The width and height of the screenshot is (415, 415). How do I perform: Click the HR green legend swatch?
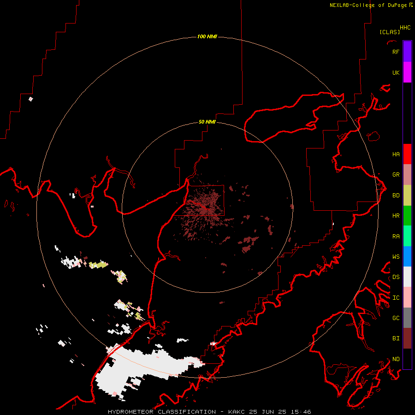407,216
